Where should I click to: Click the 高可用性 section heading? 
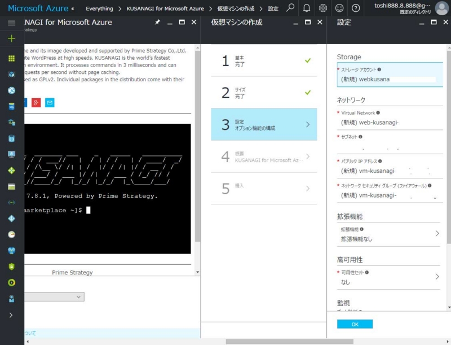pos(350,260)
